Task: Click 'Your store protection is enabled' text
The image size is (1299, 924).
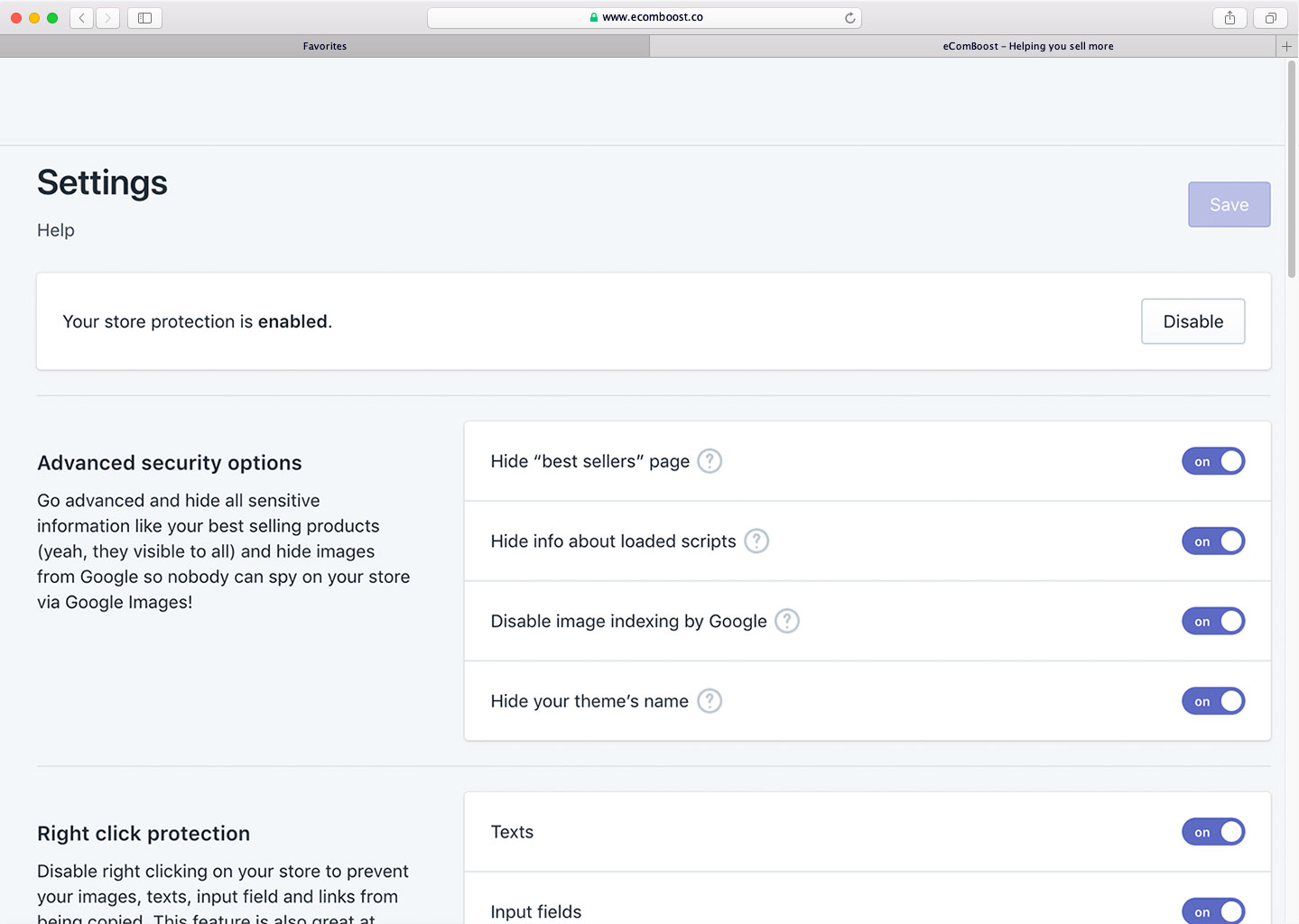Action: pos(197,321)
